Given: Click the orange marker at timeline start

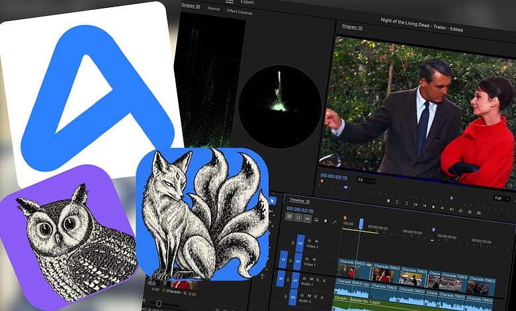Looking at the screenshot, I should pyautogui.click(x=345, y=218).
